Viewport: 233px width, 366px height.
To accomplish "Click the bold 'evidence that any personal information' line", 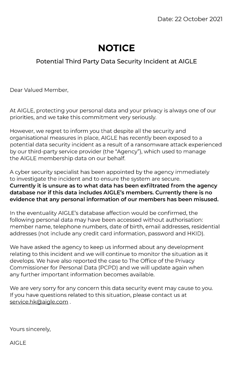I will 114,199.
